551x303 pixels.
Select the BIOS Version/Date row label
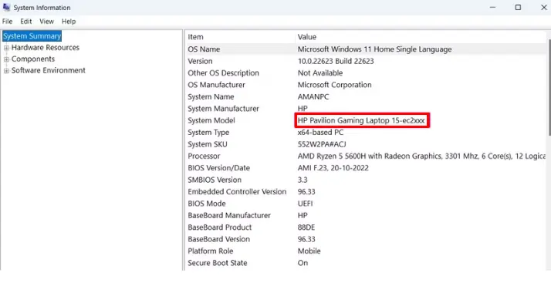pos(218,168)
